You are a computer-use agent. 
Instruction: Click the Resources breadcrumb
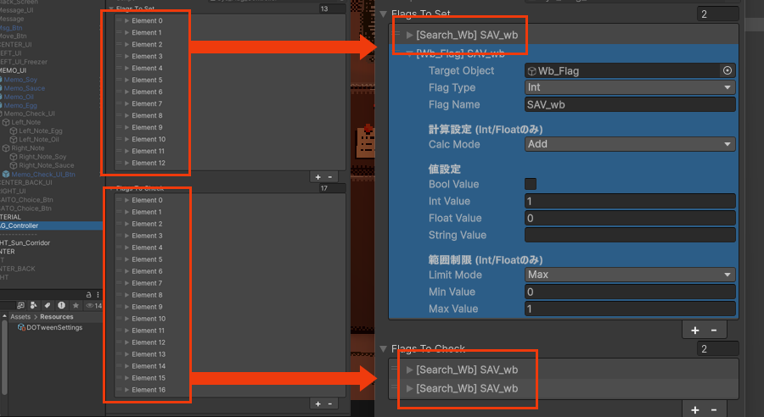[x=56, y=316]
